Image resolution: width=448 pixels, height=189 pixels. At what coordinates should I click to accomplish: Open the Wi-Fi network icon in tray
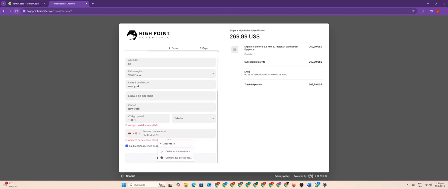click(426, 185)
